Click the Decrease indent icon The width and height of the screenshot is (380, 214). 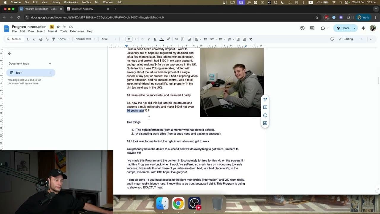(x=238, y=39)
